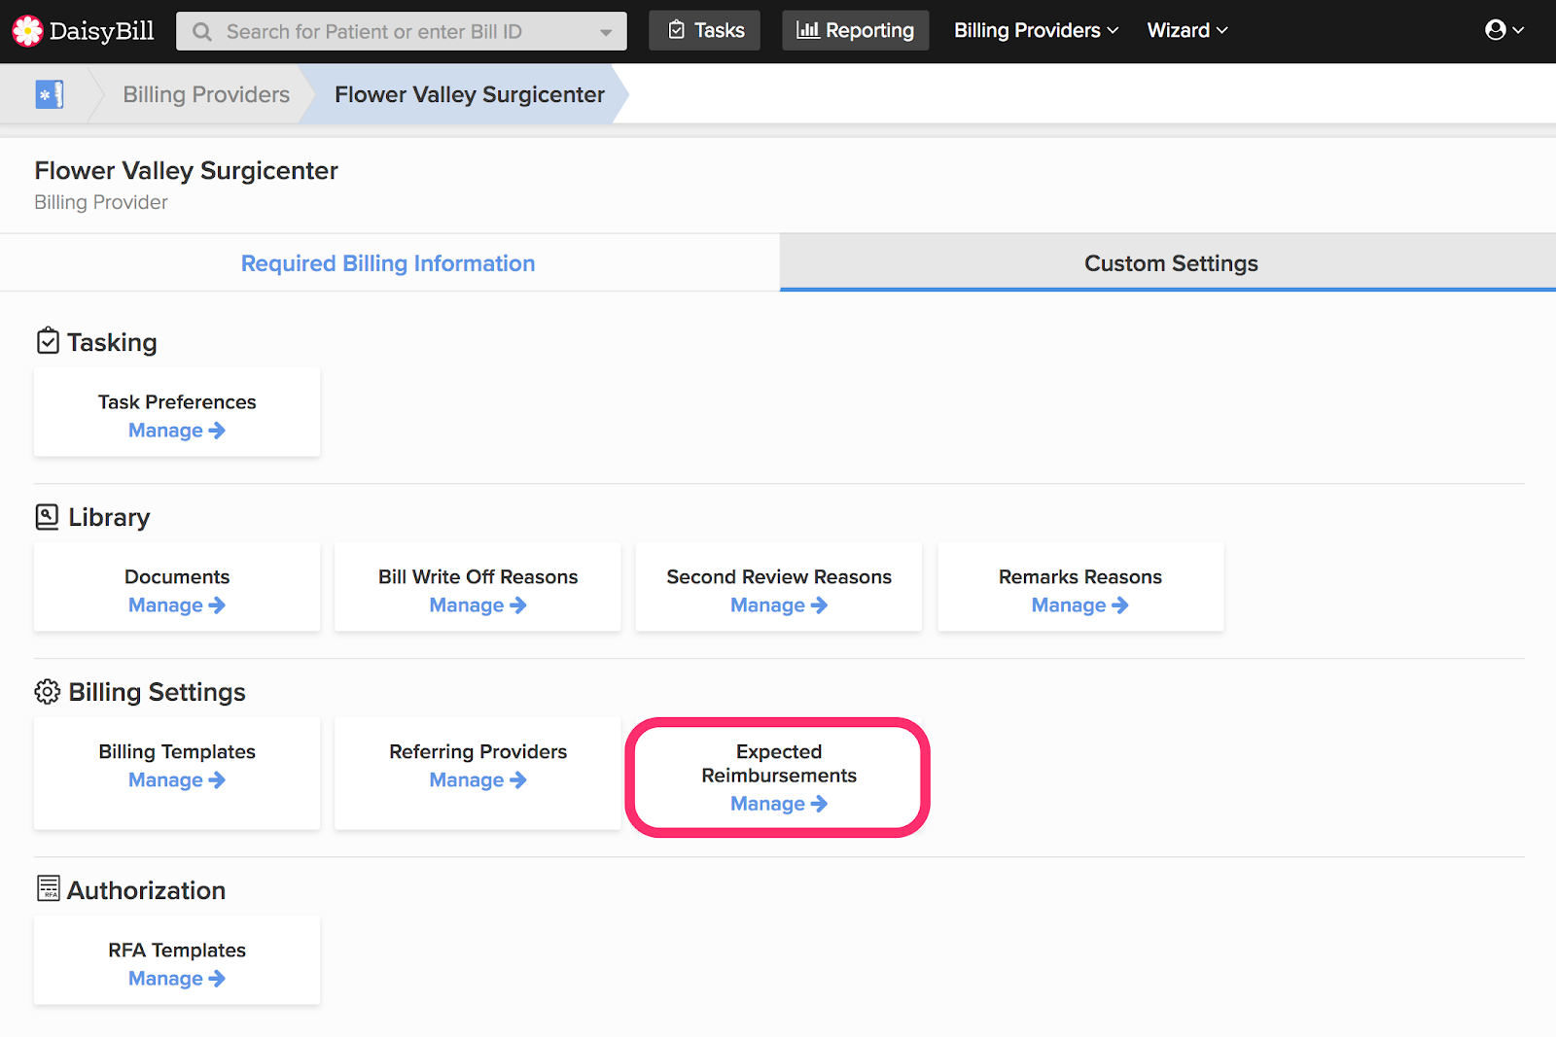Click the Authorization RFA icon
Screen dimensions: 1556x1037
(48, 888)
